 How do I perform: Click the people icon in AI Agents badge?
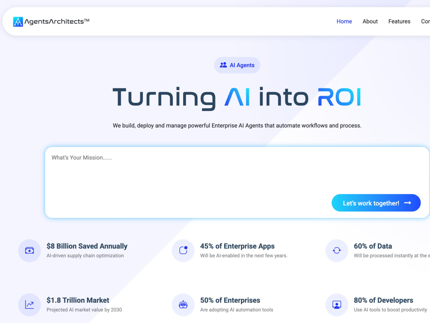coord(224,65)
